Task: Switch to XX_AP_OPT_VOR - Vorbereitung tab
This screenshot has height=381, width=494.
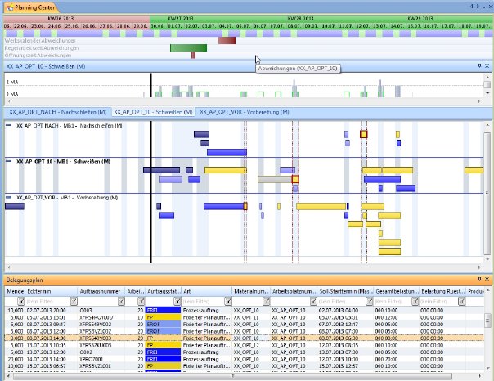Action: click(x=245, y=112)
